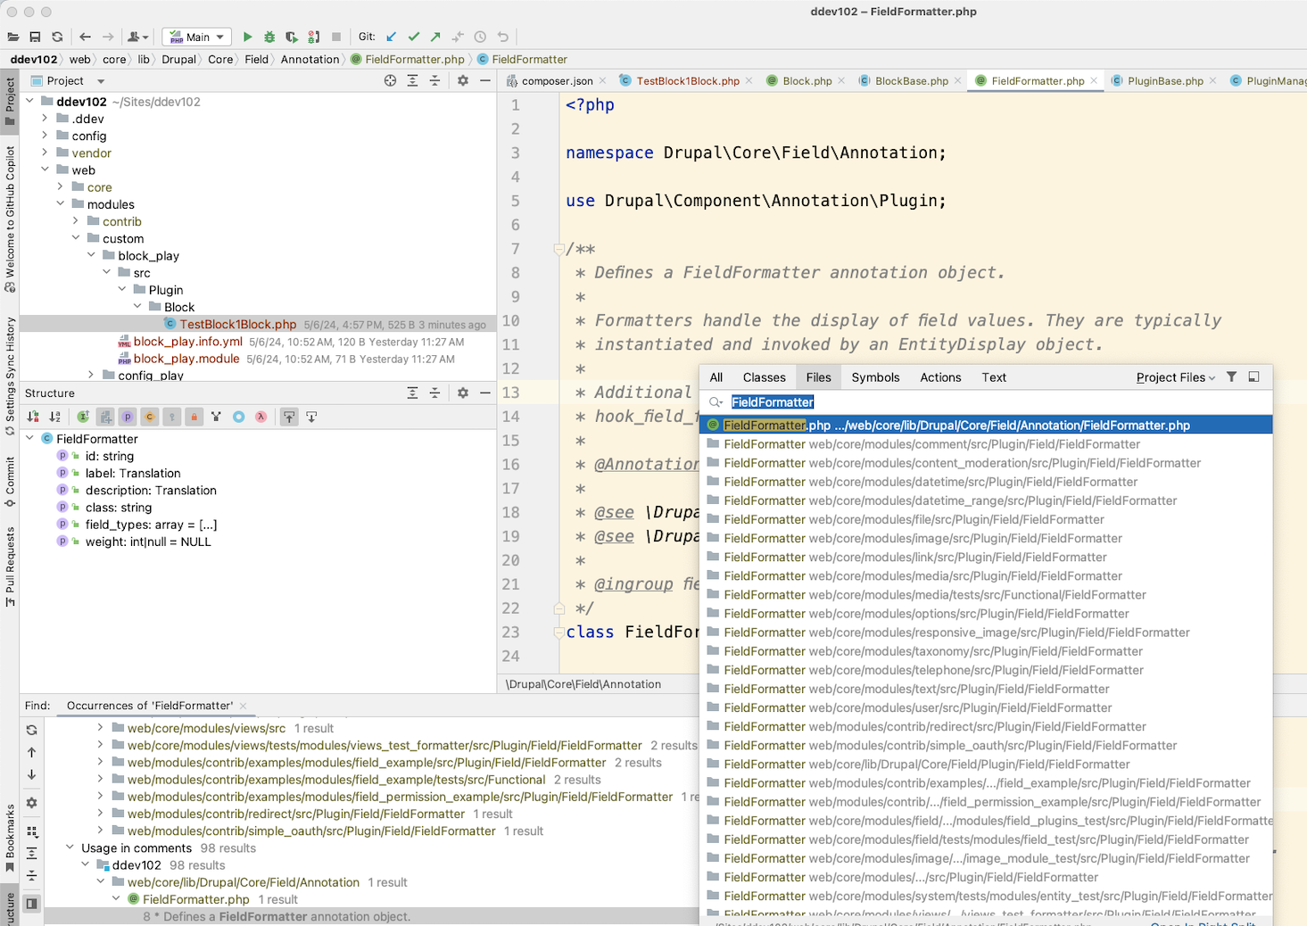Expand all in Structure panel header

tap(412, 393)
